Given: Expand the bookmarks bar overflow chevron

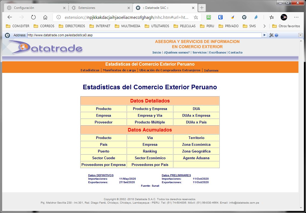Looking at the screenshot, I should [x=264, y=26].
